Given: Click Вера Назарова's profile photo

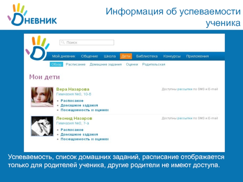Looking at the screenshot, I should coord(42,97).
